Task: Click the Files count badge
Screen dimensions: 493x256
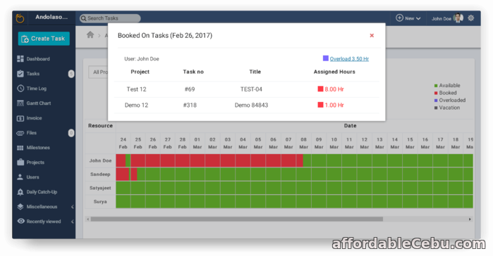Action: (x=71, y=133)
